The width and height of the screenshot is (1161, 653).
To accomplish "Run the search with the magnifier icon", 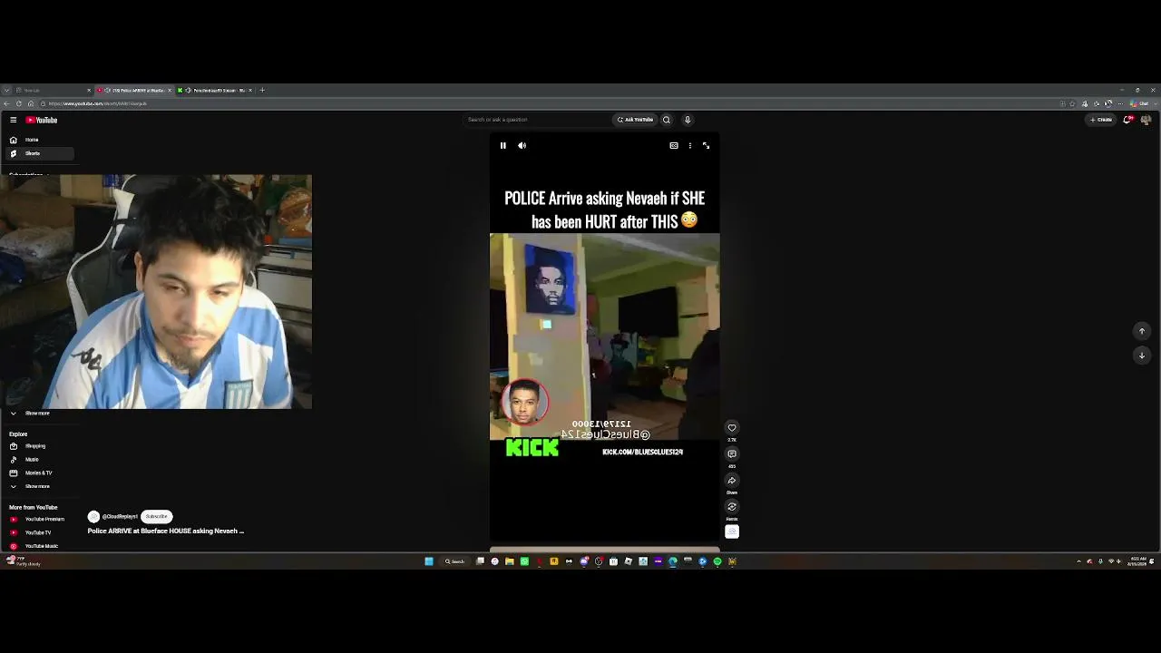I will (667, 120).
